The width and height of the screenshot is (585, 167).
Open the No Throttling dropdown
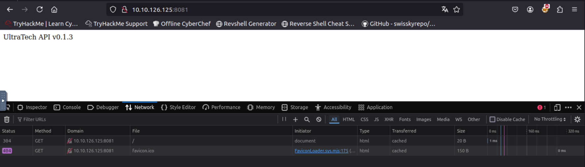coord(550,119)
